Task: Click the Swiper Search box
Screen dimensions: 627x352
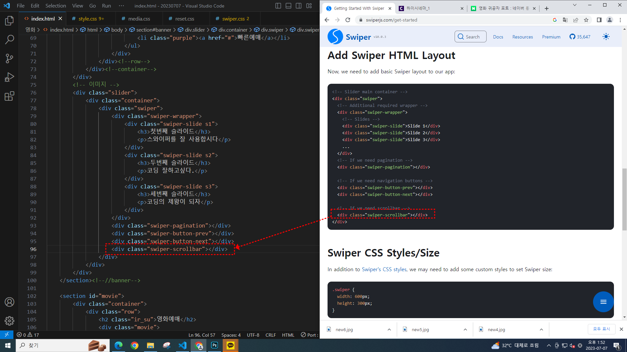Action: click(x=470, y=37)
